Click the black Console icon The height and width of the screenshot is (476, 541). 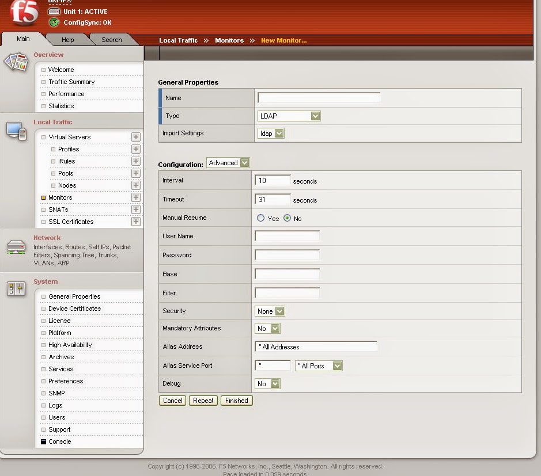[43, 441]
